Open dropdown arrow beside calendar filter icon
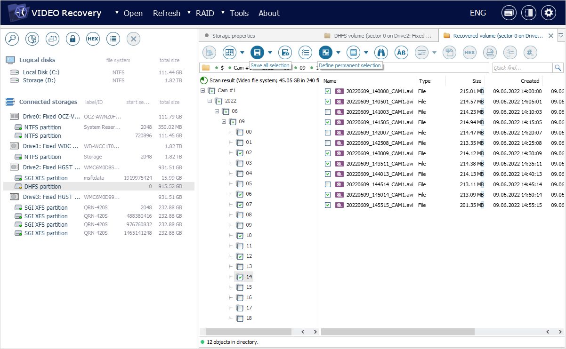Image resolution: width=566 pixels, height=349 pixels. pos(242,53)
